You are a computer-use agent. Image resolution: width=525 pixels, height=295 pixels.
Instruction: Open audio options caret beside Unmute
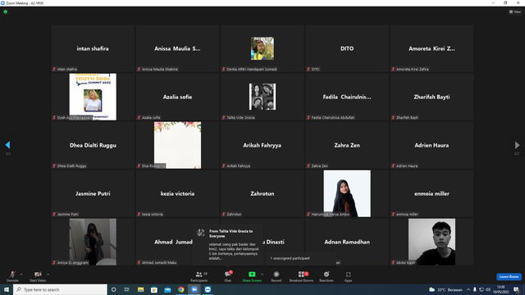coord(21,275)
